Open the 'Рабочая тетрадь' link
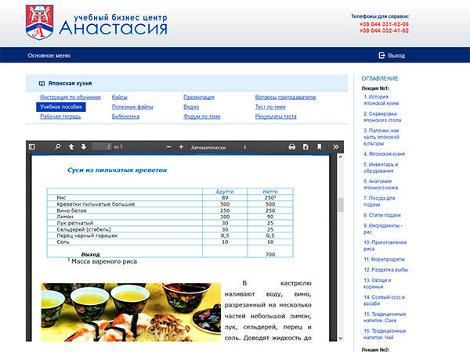 click(x=60, y=117)
